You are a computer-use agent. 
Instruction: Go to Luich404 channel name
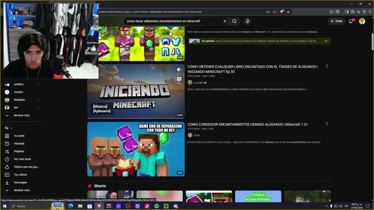pos(199,83)
